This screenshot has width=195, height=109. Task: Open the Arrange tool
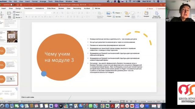point(127,14)
